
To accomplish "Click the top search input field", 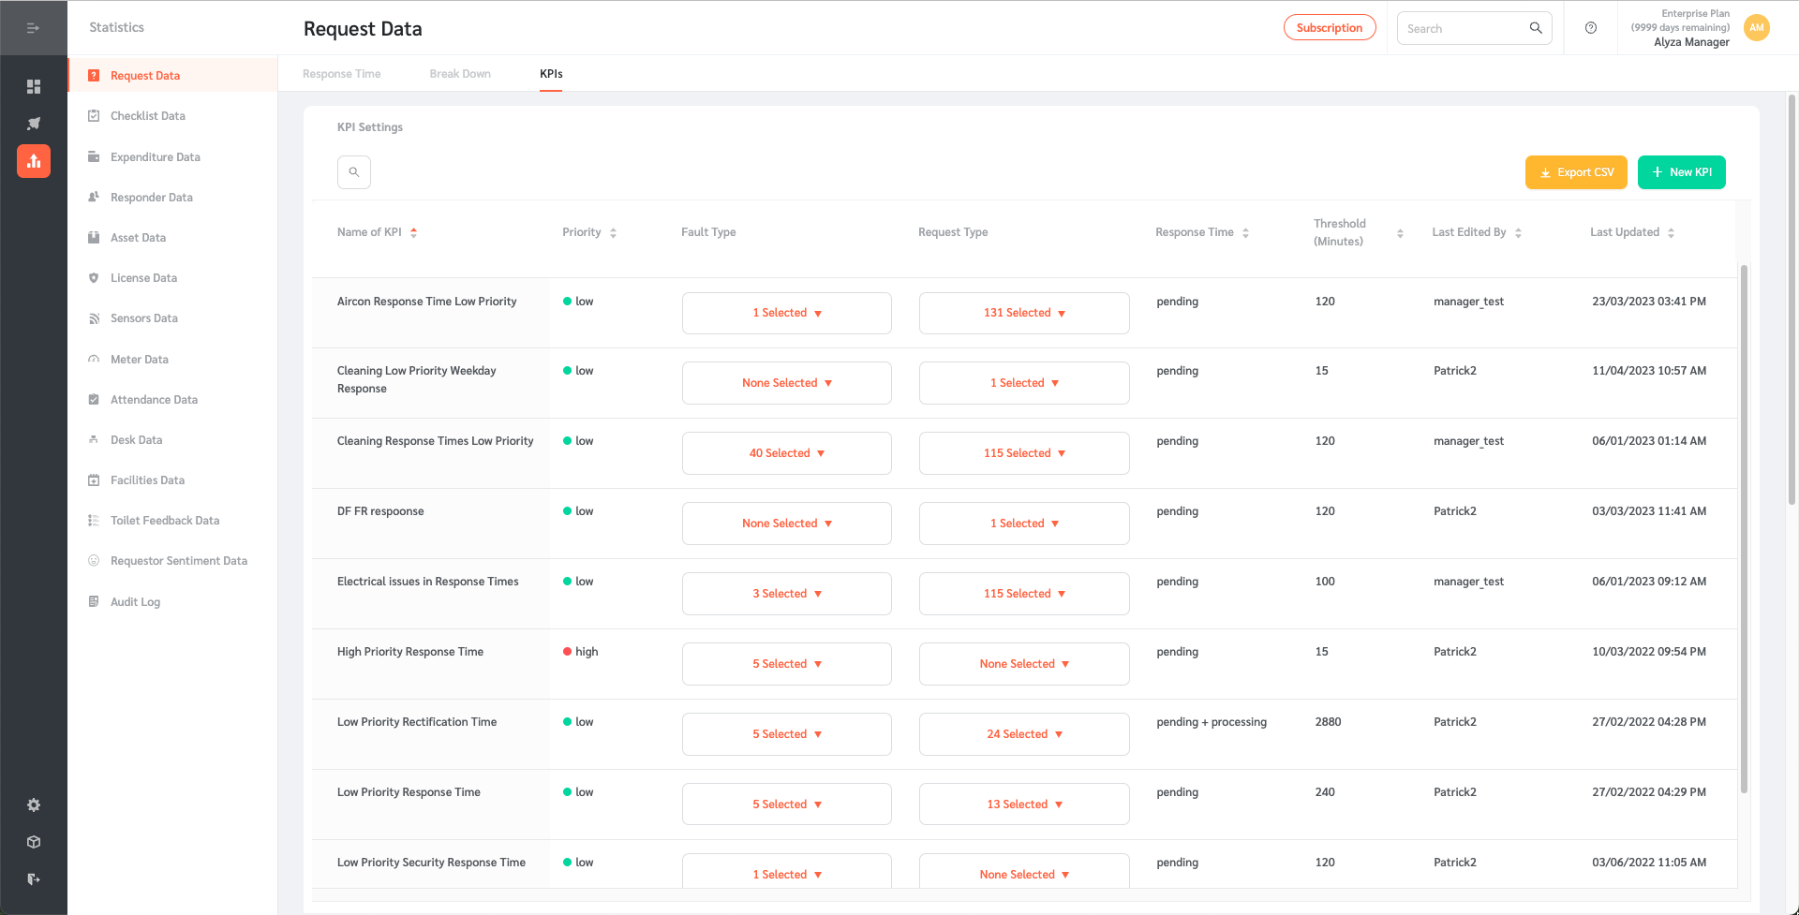I will click(x=1462, y=28).
